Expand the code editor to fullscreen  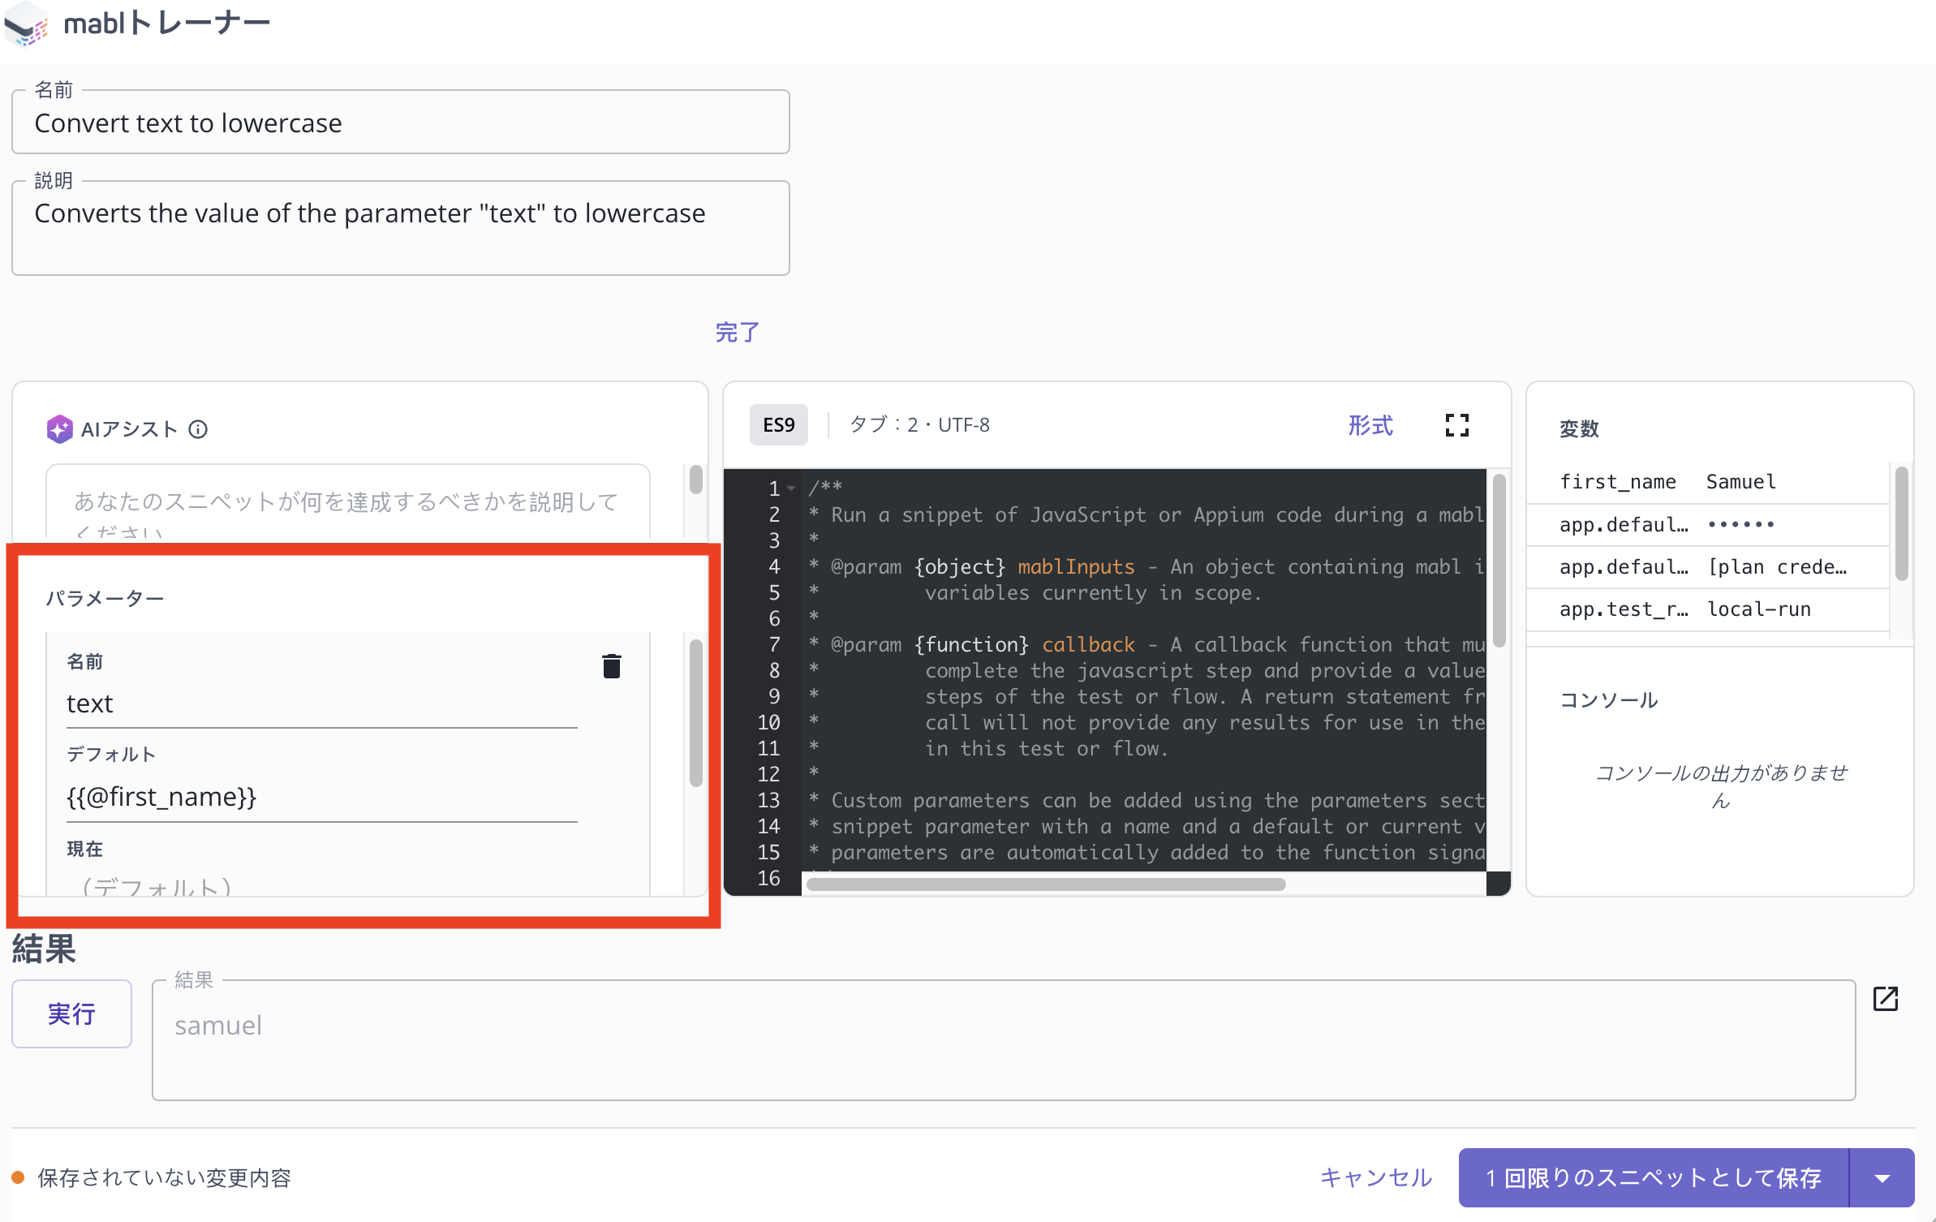[1457, 424]
